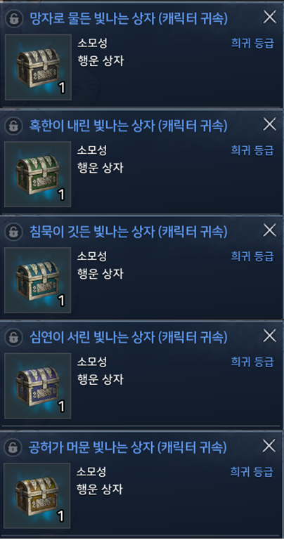
Task: Toggle the lock icon on 혹한이 내린 빛나는 상자
Action: click(x=13, y=126)
